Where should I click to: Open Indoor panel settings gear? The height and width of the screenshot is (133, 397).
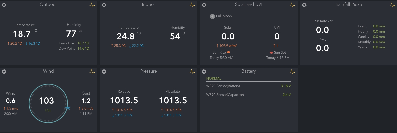pos(104,5)
